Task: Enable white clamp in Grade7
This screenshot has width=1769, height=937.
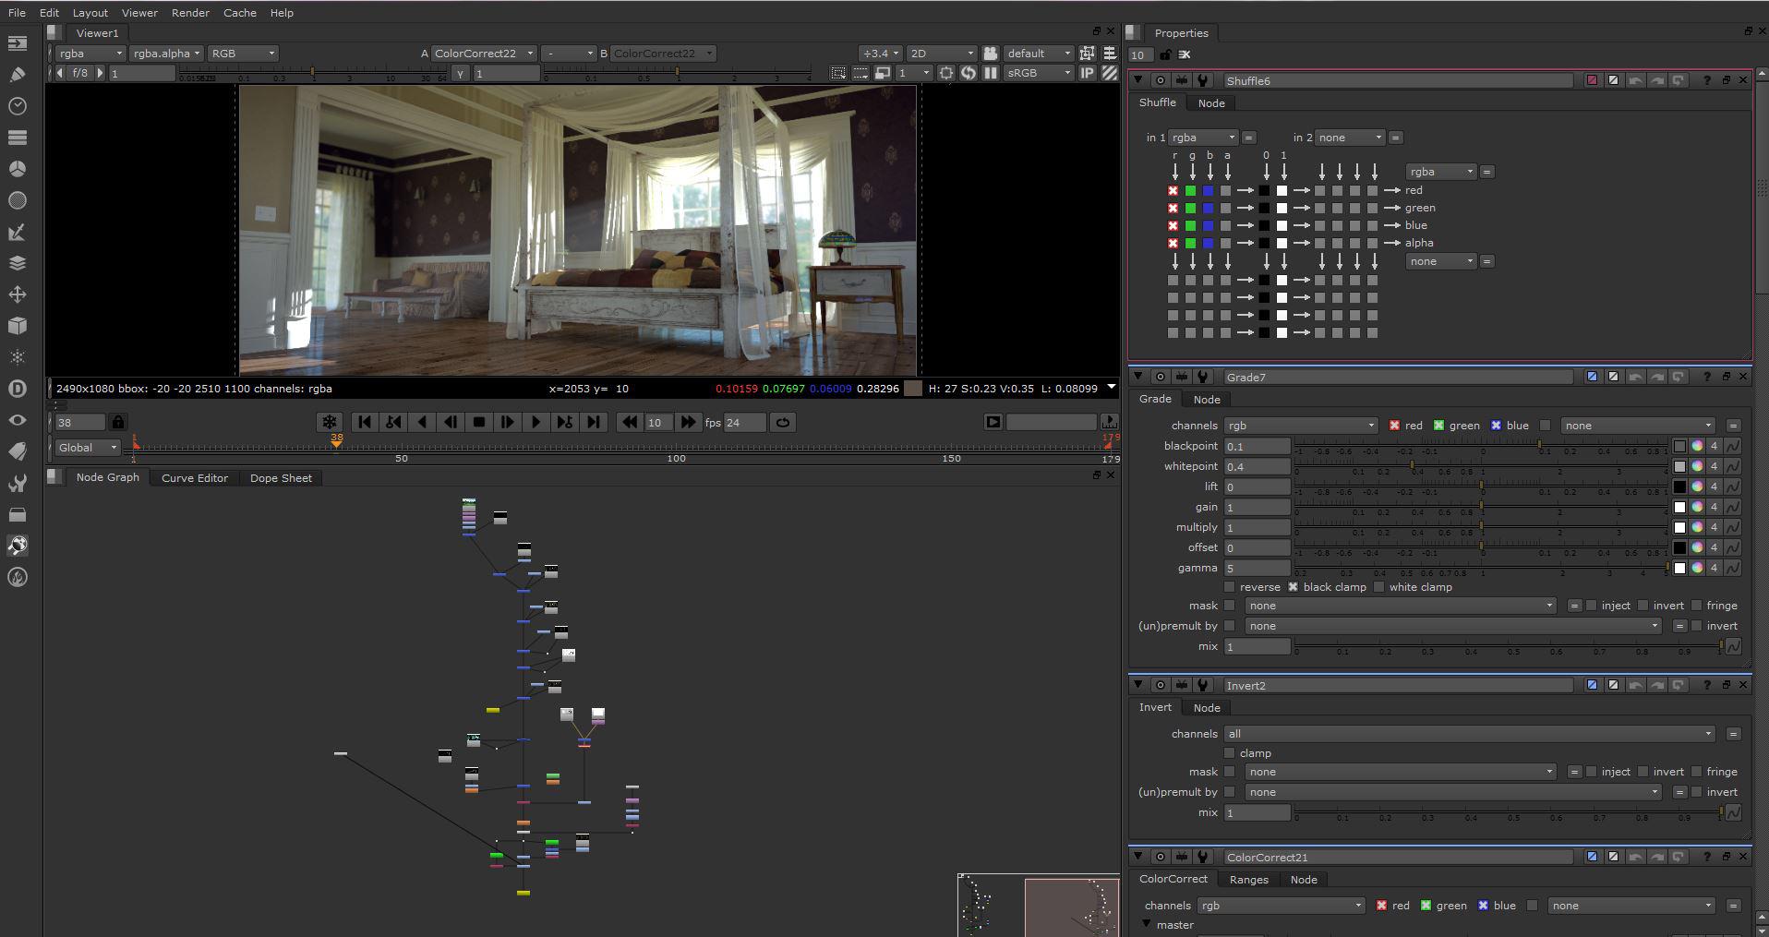Action: point(1378,587)
